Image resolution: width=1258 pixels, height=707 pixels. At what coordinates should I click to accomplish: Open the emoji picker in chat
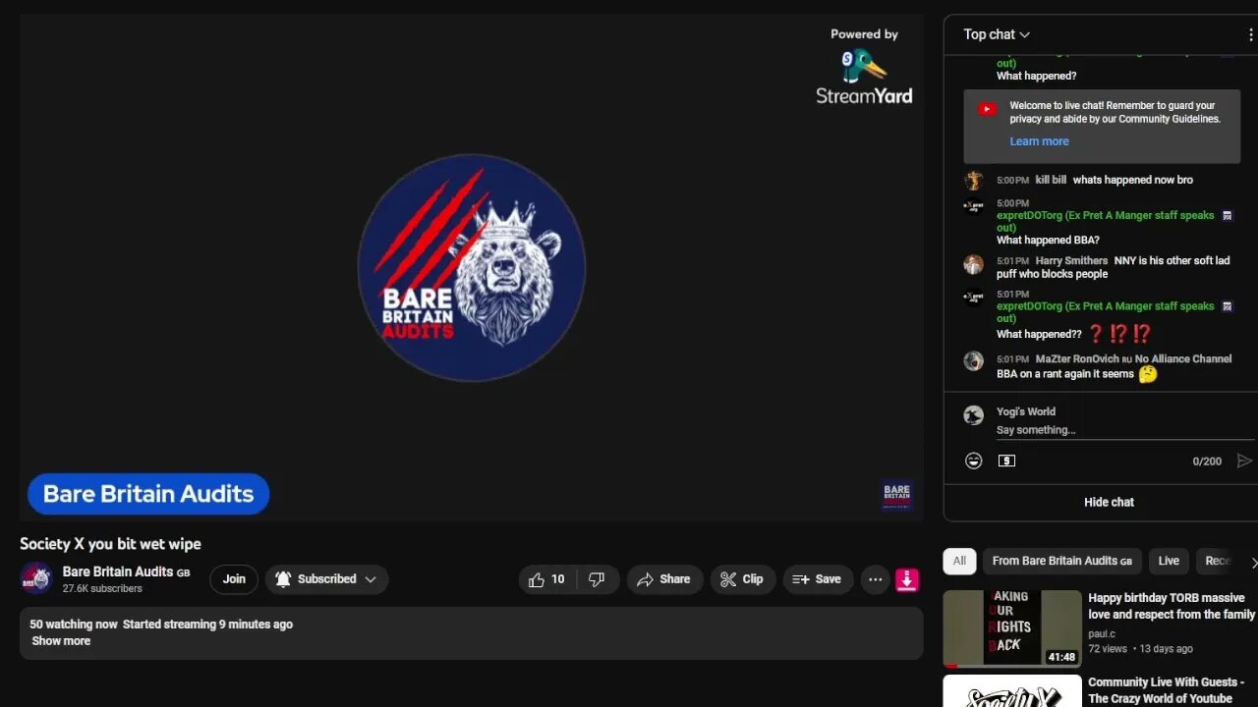click(x=974, y=461)
